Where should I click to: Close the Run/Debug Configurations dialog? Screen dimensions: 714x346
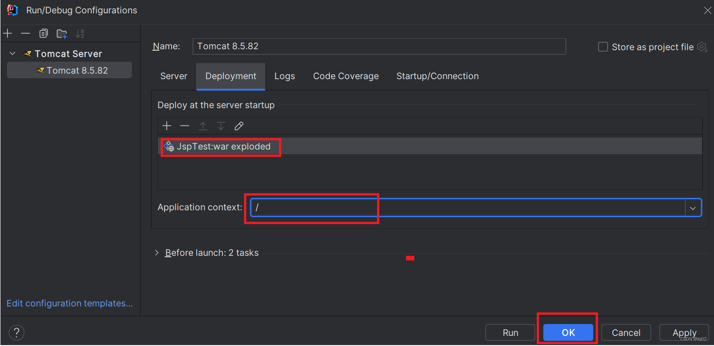click(x=707, y=10)
